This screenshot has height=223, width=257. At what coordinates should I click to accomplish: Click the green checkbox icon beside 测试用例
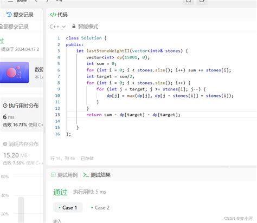coord(53,175)
